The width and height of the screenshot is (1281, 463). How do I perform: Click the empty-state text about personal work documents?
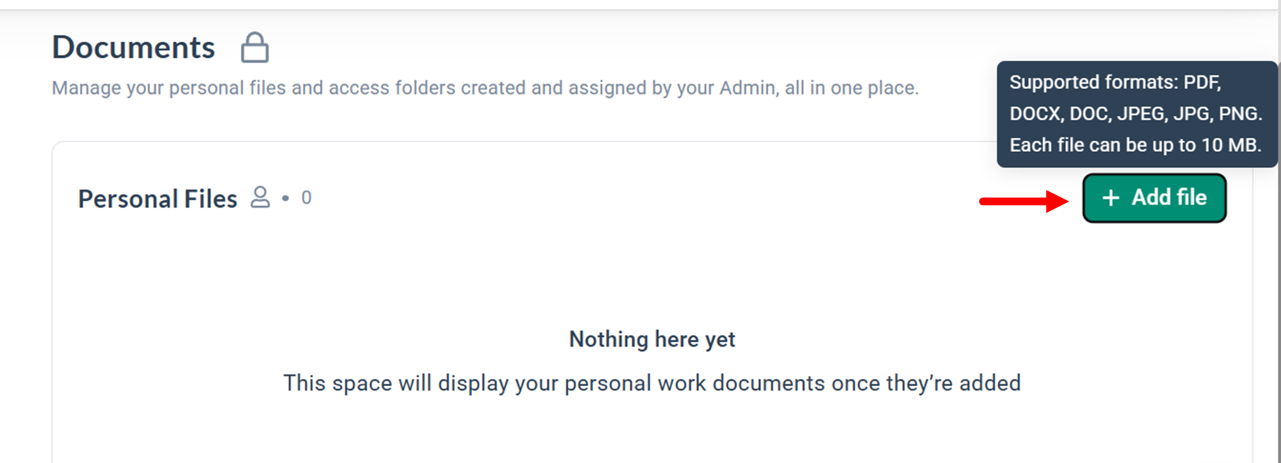pyautogui.click(x=652, y=383)
